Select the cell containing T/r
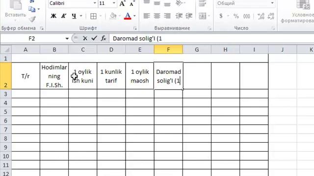Screen dimensions: 314x176 pyautogui.click(x=26, y=76)
